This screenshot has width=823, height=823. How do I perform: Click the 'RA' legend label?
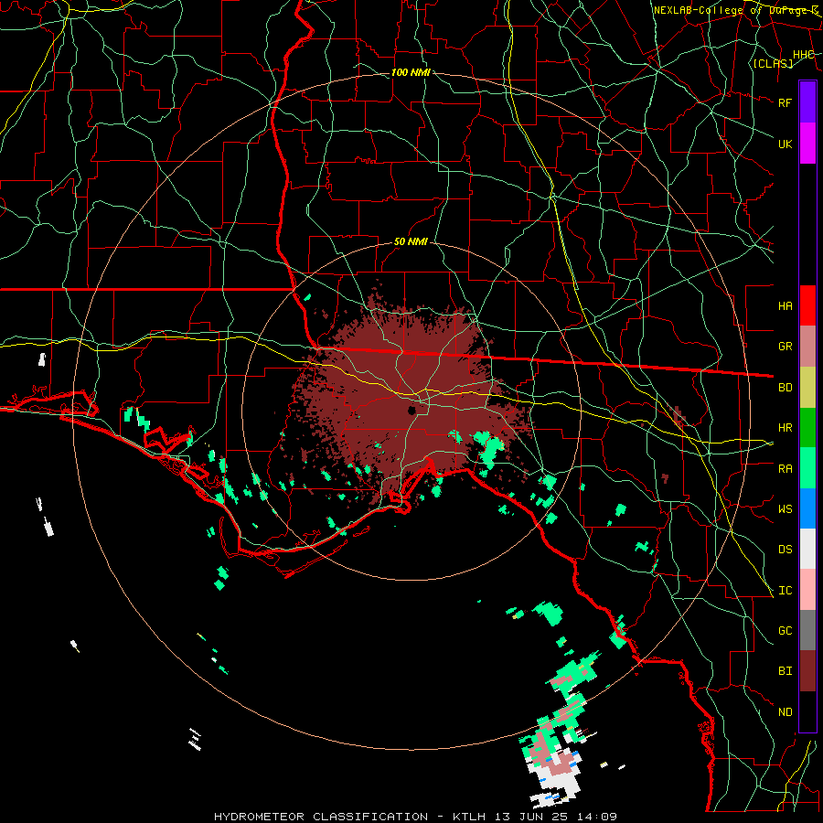coord(785,469)
